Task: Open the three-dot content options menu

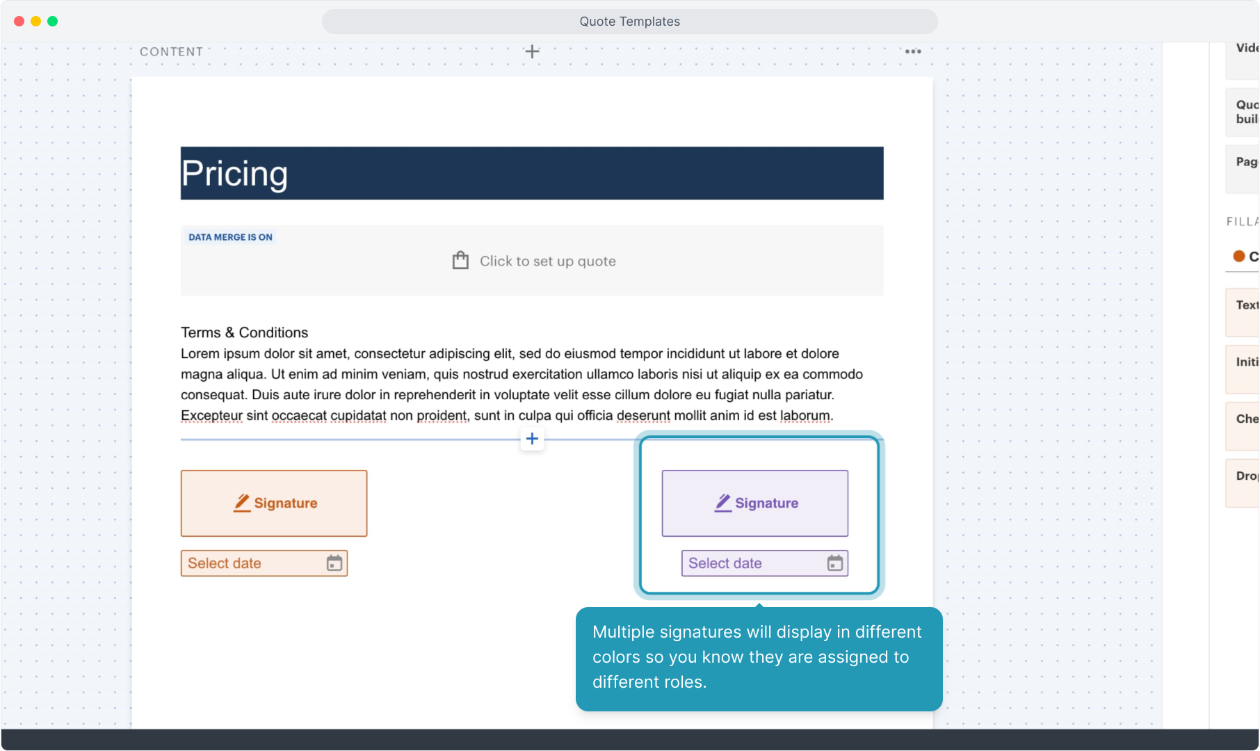Action: click(x=913, y=51)
